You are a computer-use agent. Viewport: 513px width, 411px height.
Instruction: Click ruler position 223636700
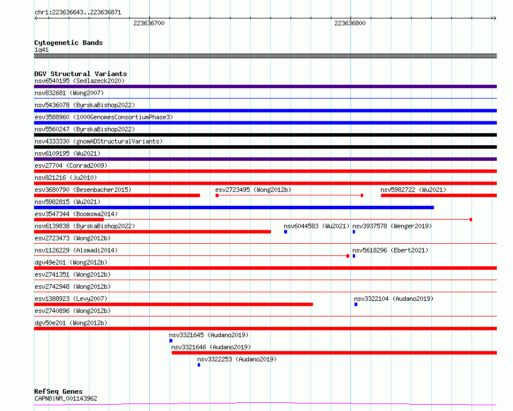tap(149, 23)
